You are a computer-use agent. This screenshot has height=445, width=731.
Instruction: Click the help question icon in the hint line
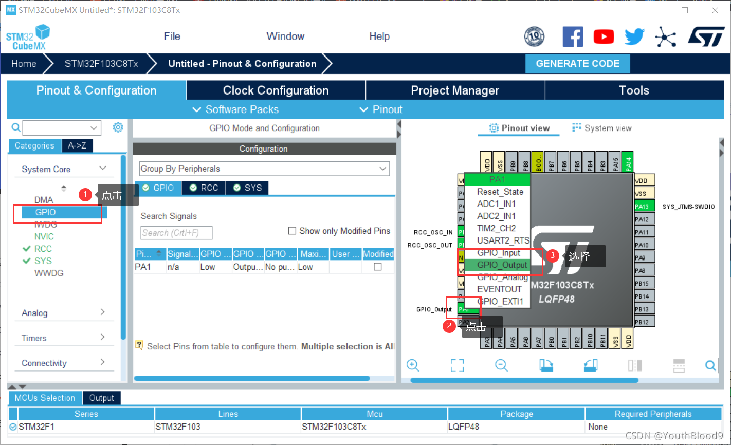(139, 345)
